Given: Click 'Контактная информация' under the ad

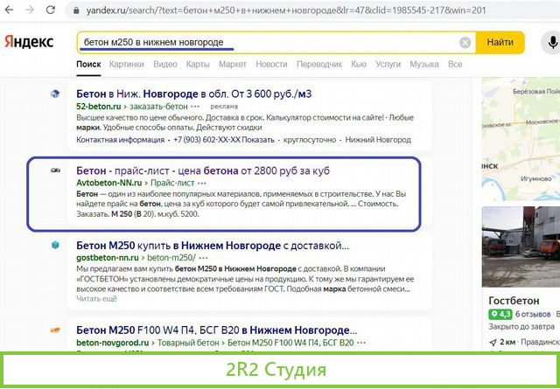Looking at the screenshot, I should click(118, 140).
